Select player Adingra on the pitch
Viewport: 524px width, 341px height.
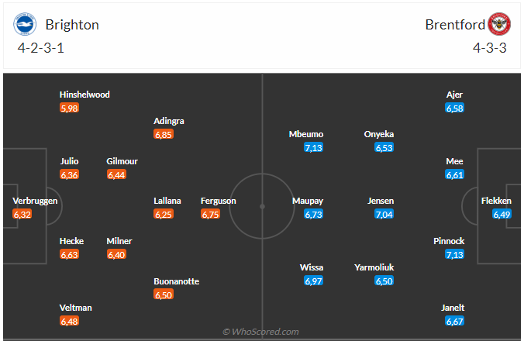169,121
